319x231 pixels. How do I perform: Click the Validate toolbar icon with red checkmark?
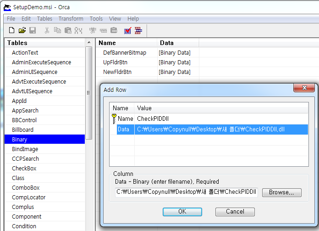128,31
